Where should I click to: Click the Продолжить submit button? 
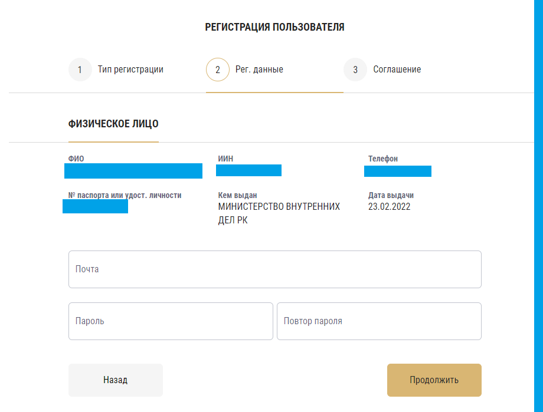tap(434, 380)
